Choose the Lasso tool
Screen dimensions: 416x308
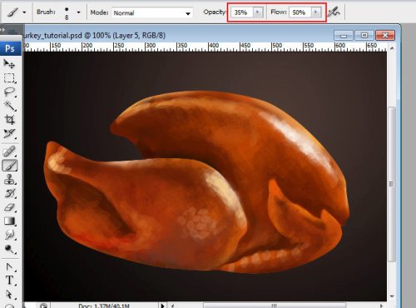click(x=9, y=92)
